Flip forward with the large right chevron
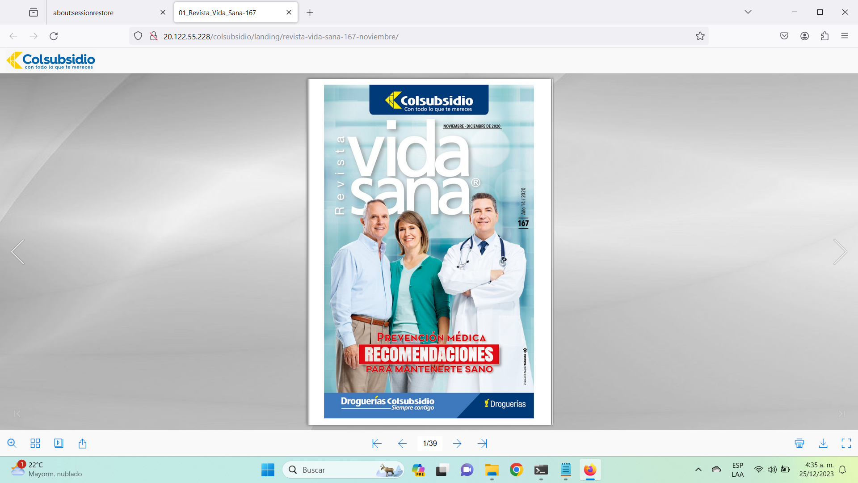Image resolution: width=858 pixels, height=483 pixels. coord(840,252)
